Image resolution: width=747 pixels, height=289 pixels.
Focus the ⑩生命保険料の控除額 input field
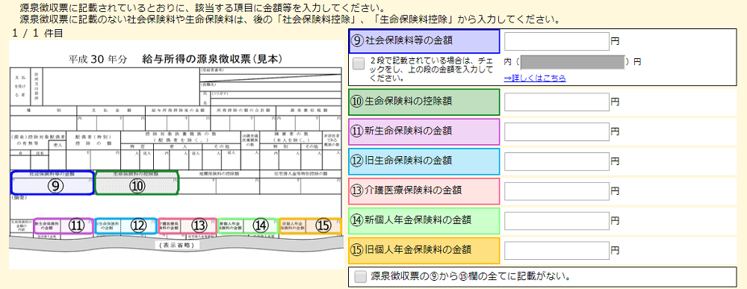[x=557, y=102]
